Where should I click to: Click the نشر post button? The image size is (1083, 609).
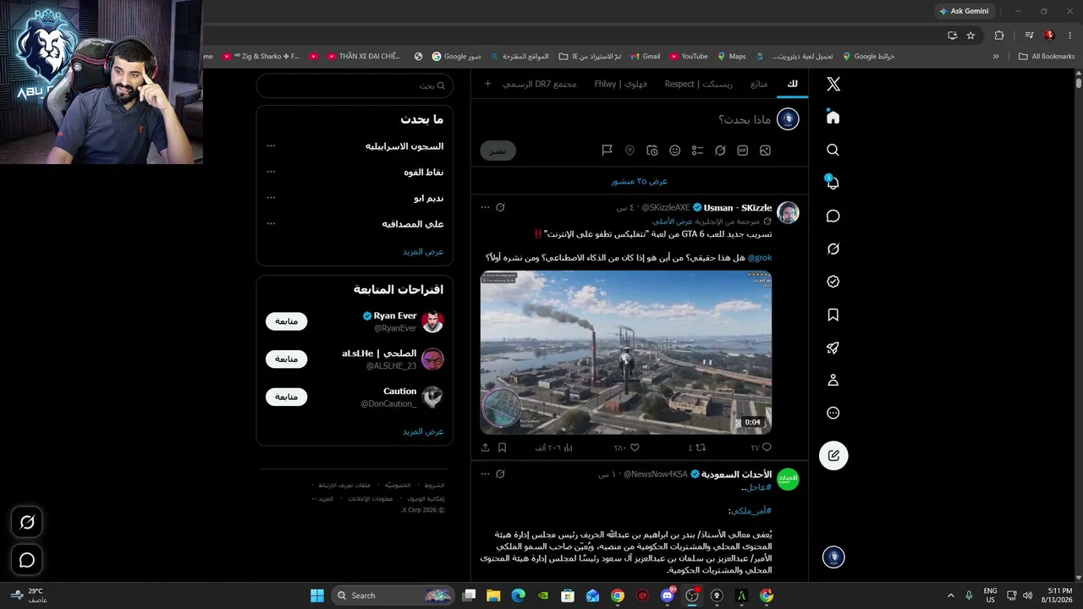click(498, 151)
